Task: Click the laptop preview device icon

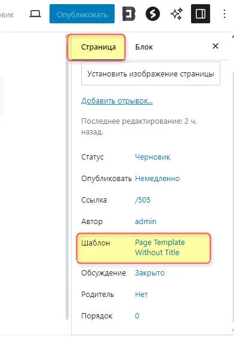Action: tap(35, 14)
